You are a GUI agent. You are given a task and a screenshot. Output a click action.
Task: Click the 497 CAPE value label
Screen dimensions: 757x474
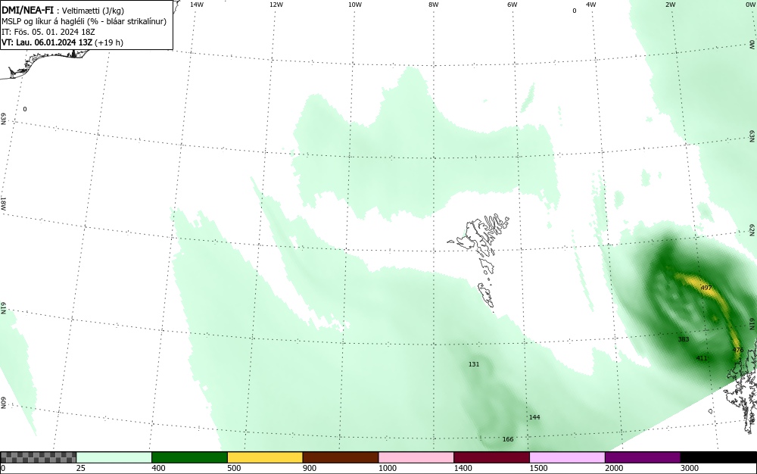(706, 288)
